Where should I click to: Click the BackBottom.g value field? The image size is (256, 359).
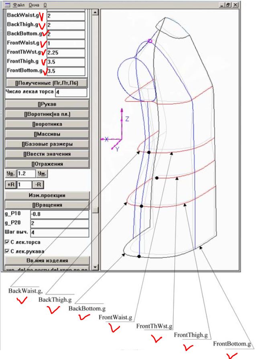point(66,35)
